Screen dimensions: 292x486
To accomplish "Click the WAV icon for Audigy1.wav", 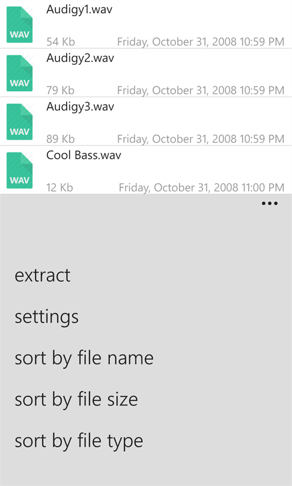I will click(x=20, y=25).
